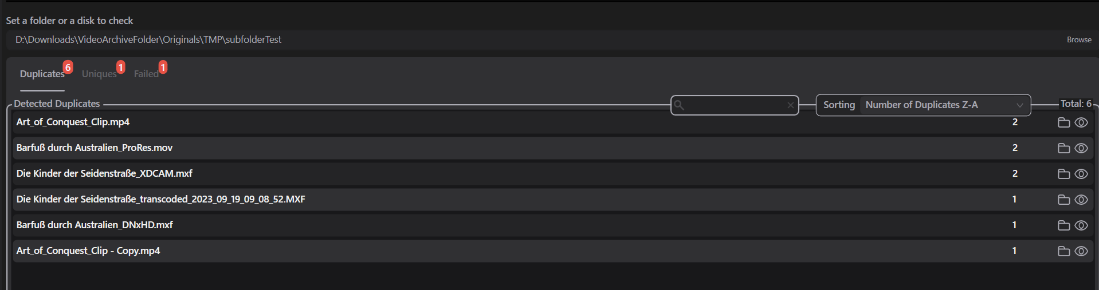Screen dimensions: 1099x290
Task: Open folder for Barfuß durch Australien_DNxHD.mxf
Action: pyautogui.click(x=1063, y=225)
